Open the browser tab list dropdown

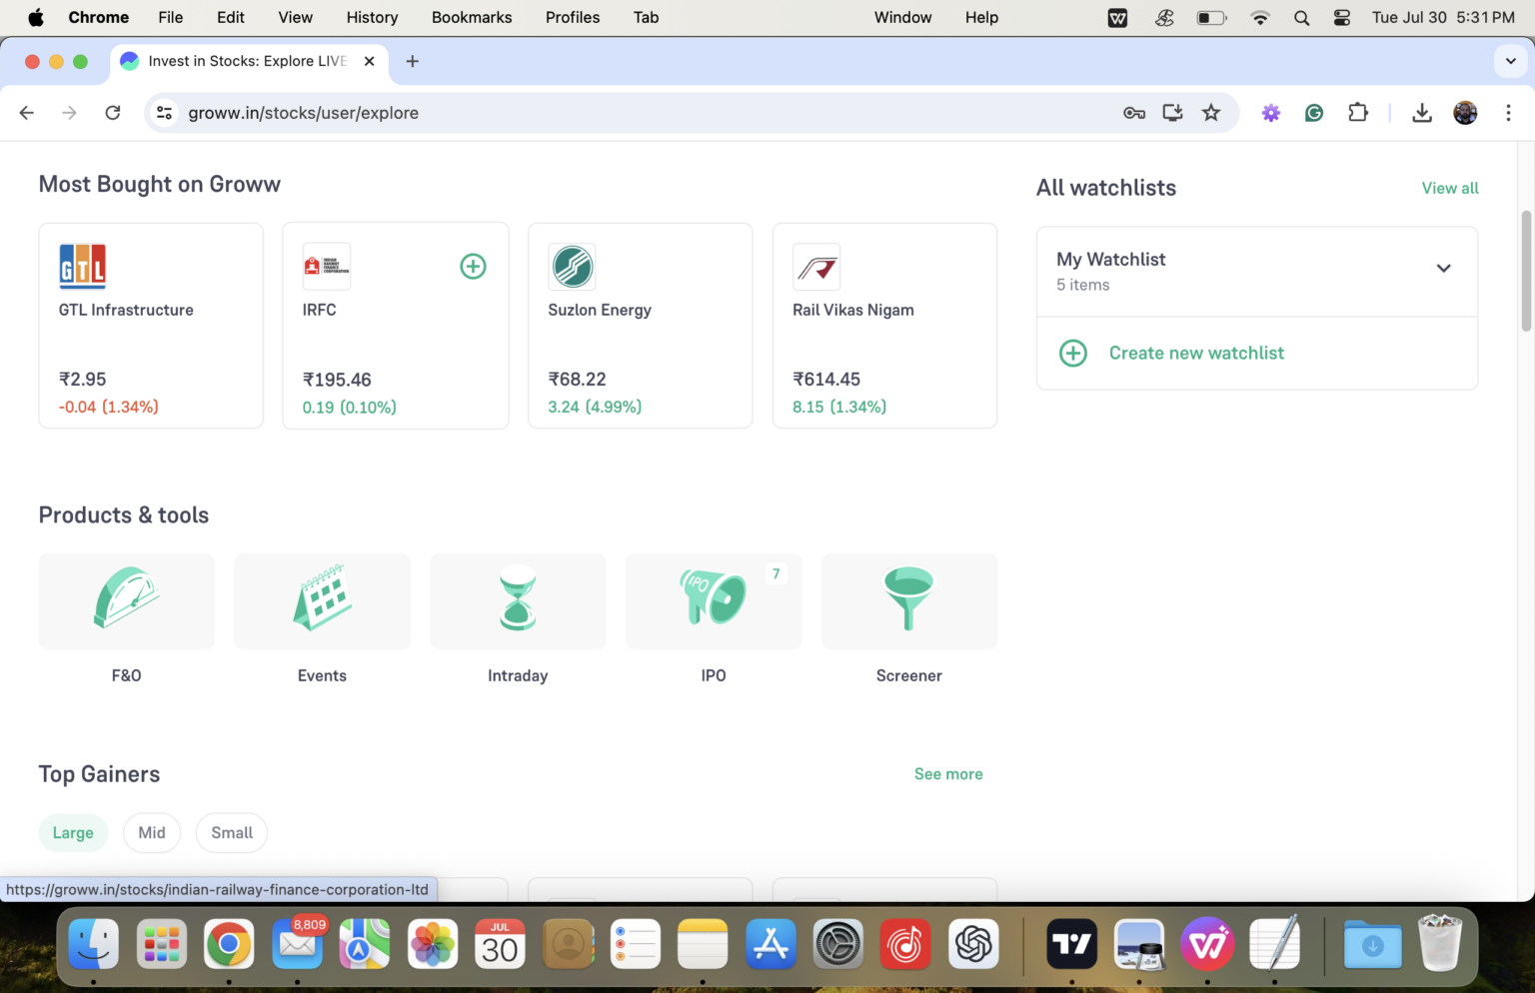[x=1510, y=61]
